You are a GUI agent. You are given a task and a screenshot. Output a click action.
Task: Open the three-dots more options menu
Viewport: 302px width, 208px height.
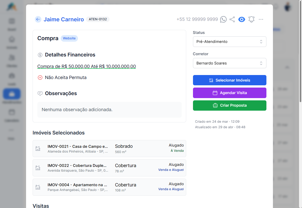261,19
